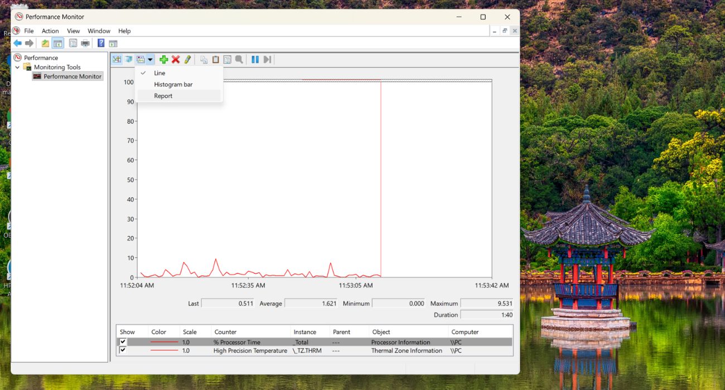Click the Copy Properties icon
This screenshot has height=390, width=725.
click(x=204, y=60)
